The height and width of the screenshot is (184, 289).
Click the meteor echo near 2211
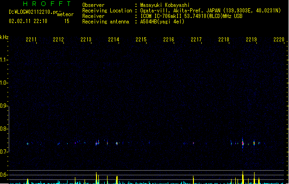[x=28, y=144]
